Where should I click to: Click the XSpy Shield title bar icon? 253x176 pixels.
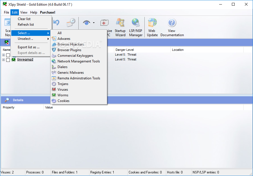(5, 4)
